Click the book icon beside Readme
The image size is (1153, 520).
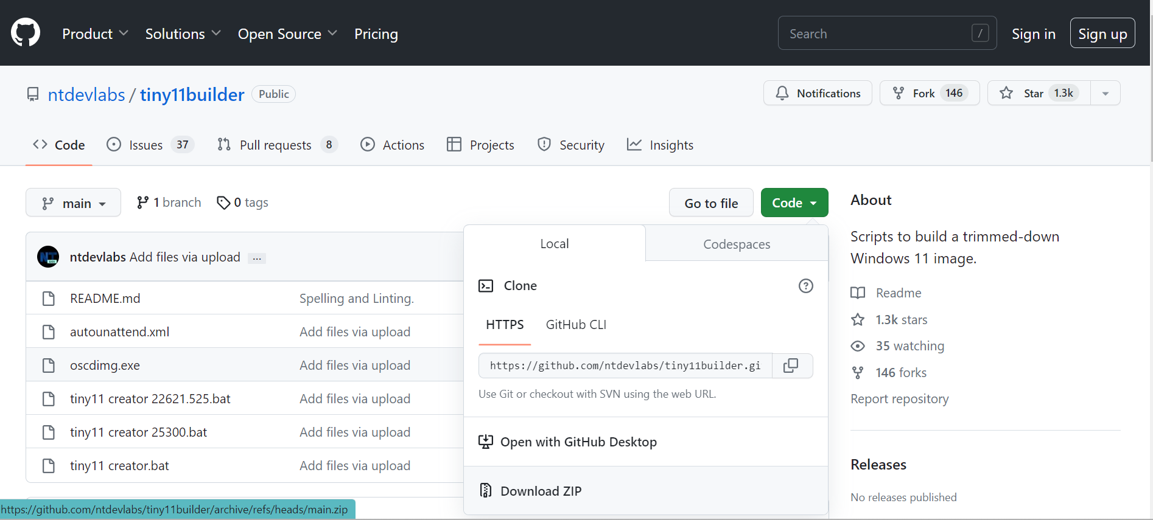[858, 293]
